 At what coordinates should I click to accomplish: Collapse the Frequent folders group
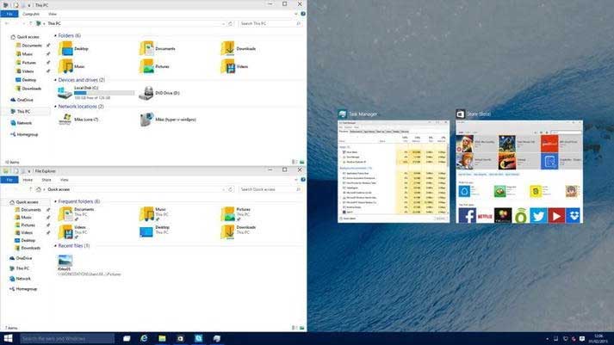click(55, 201)
